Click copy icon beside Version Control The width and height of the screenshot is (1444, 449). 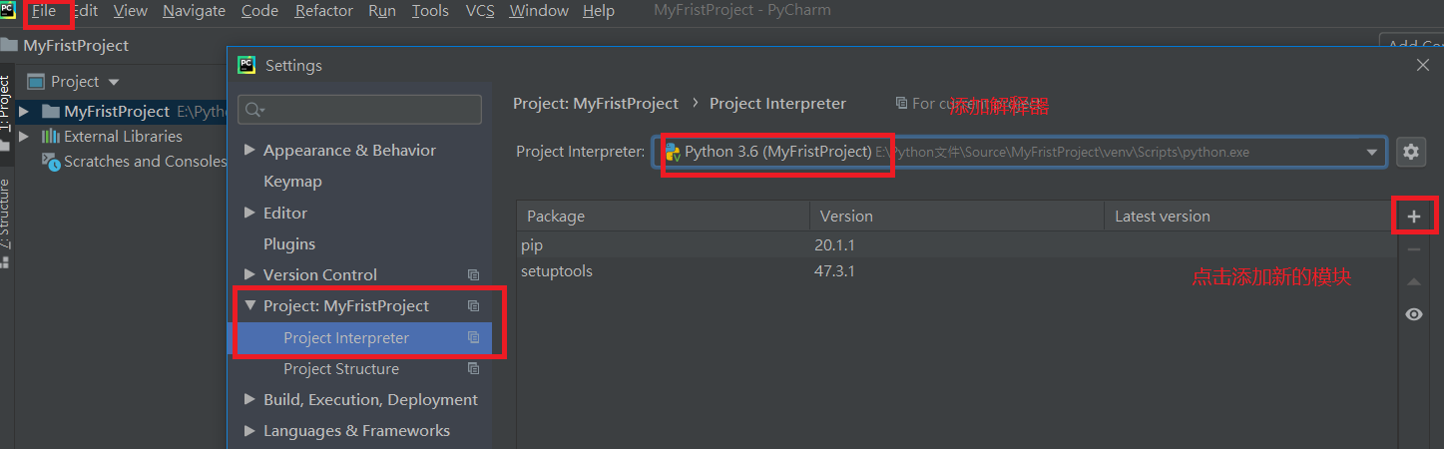pyautogui.click(x=474, y=275)
